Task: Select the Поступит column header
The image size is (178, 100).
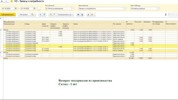Action: tap(139, 25)
